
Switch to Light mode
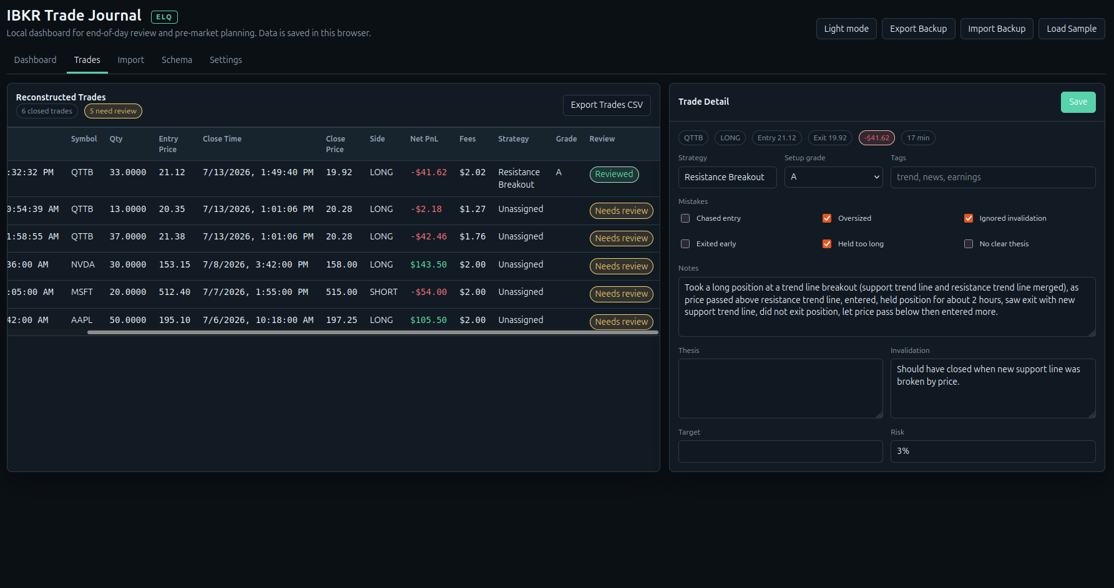click(846, 29)
